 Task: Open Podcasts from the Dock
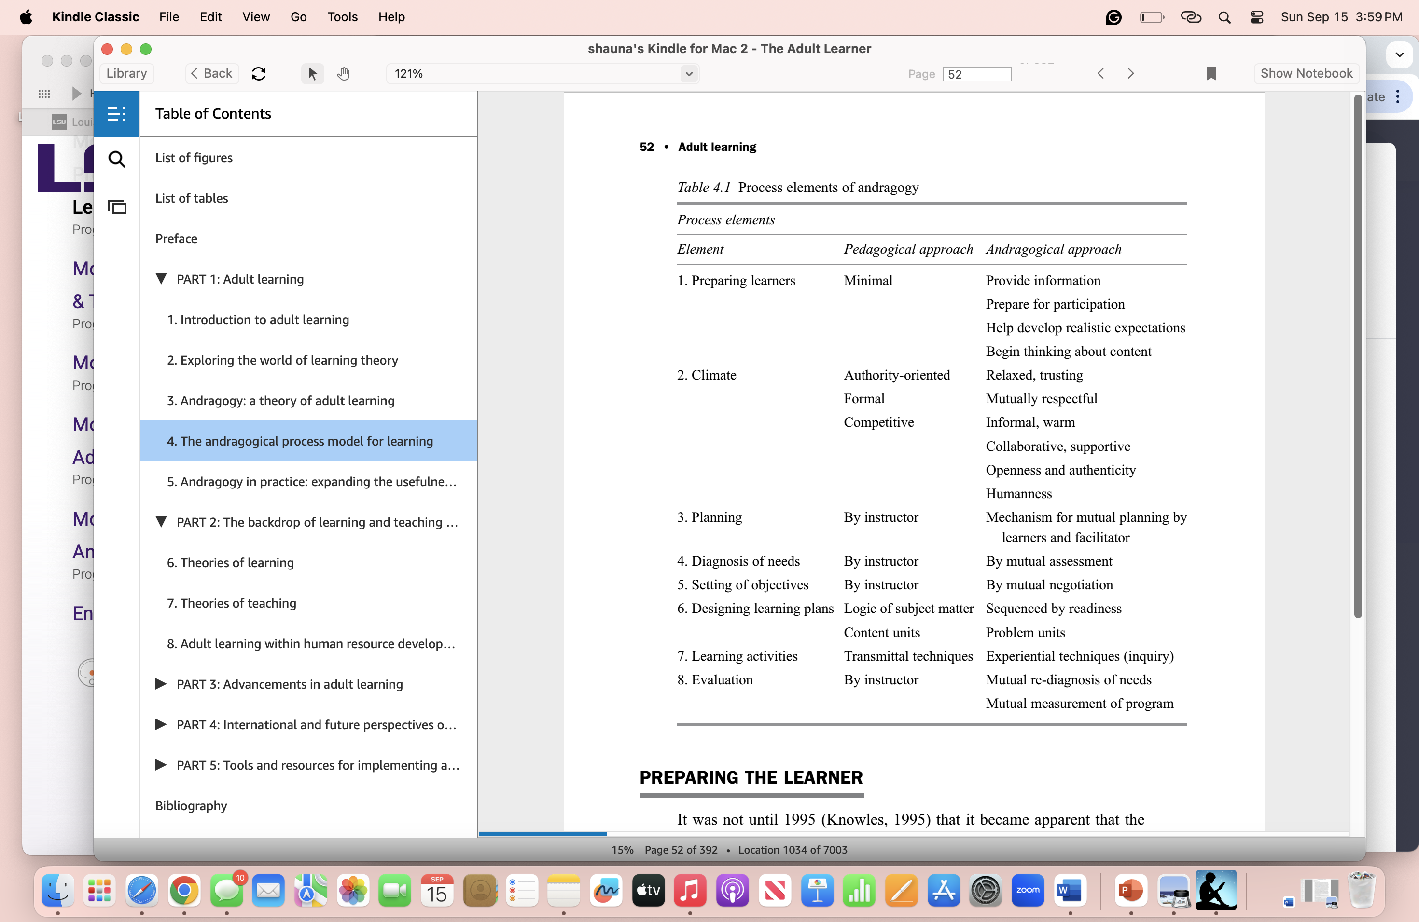pyautogui.click(x=732, y=891)
